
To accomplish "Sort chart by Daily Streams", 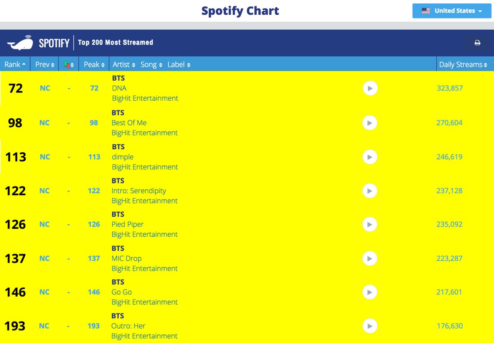I will [463, 65].
